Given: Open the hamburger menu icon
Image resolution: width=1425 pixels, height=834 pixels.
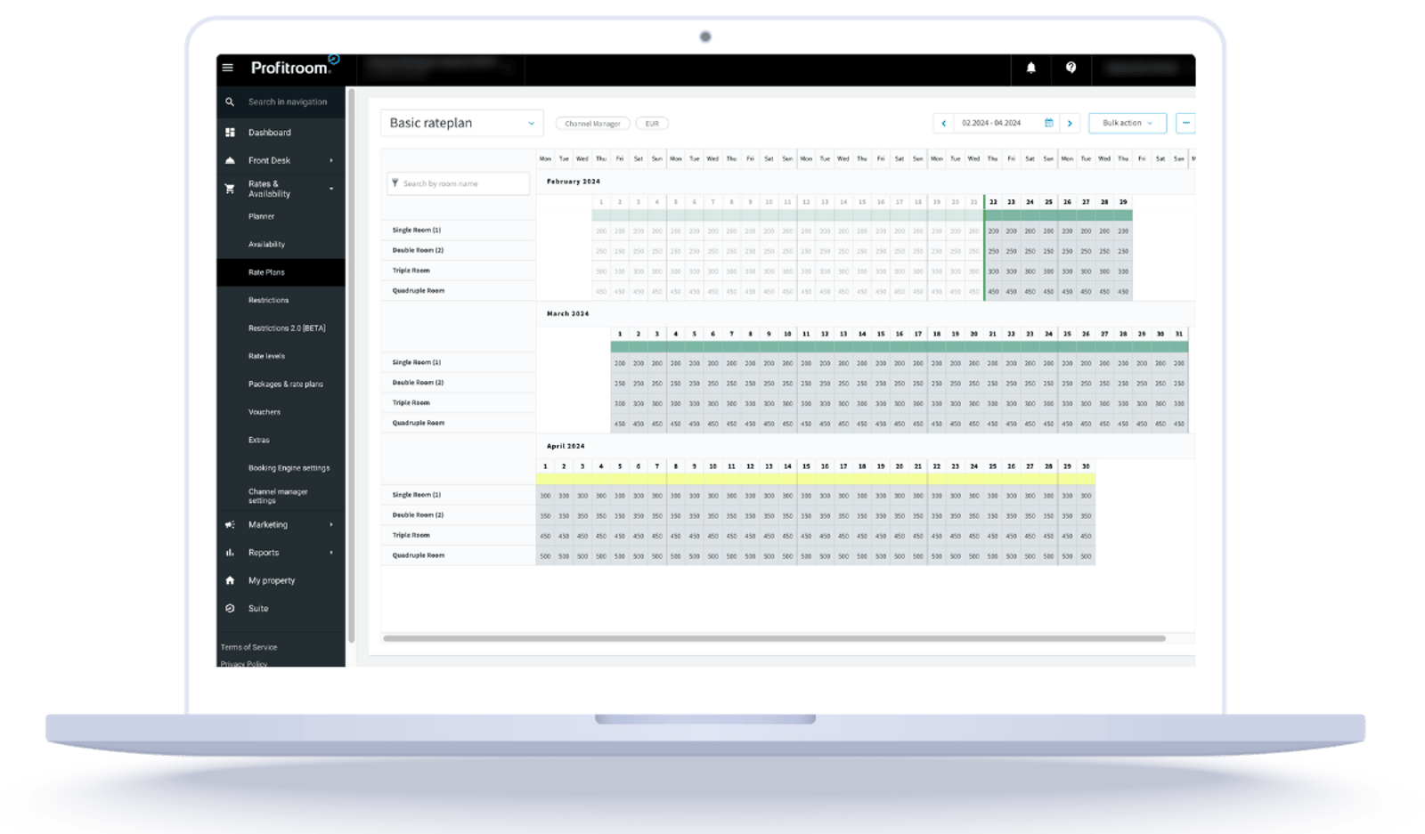Looking at the screenshot, I should coord(228,68).
